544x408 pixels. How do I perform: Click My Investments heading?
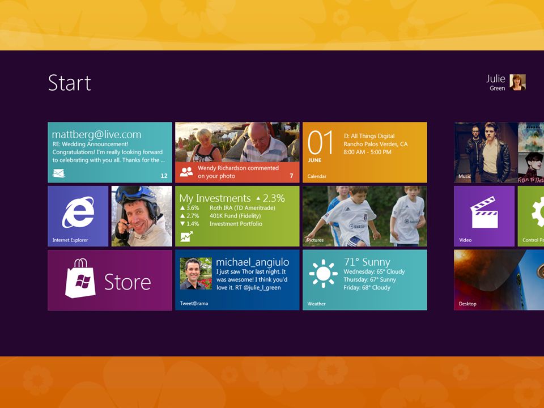tap(215, 198)
